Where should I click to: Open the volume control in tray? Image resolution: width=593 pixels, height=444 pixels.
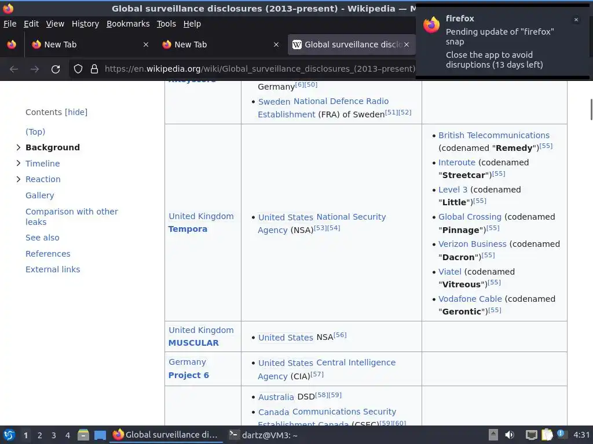click(x=510, y=435)
